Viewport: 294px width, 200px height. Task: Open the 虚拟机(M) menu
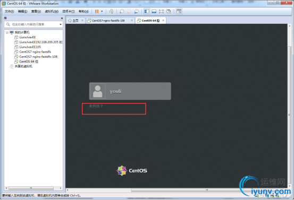coord(52,12)
